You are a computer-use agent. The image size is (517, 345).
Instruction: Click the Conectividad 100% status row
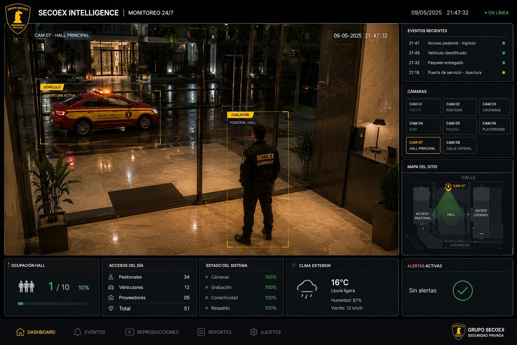241,298
